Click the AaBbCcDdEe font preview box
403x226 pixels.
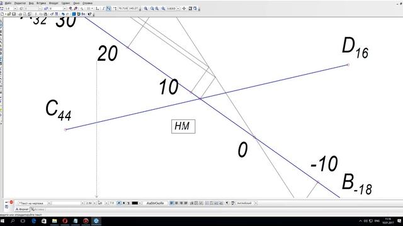pyautogui.click(x=155, y=203)
